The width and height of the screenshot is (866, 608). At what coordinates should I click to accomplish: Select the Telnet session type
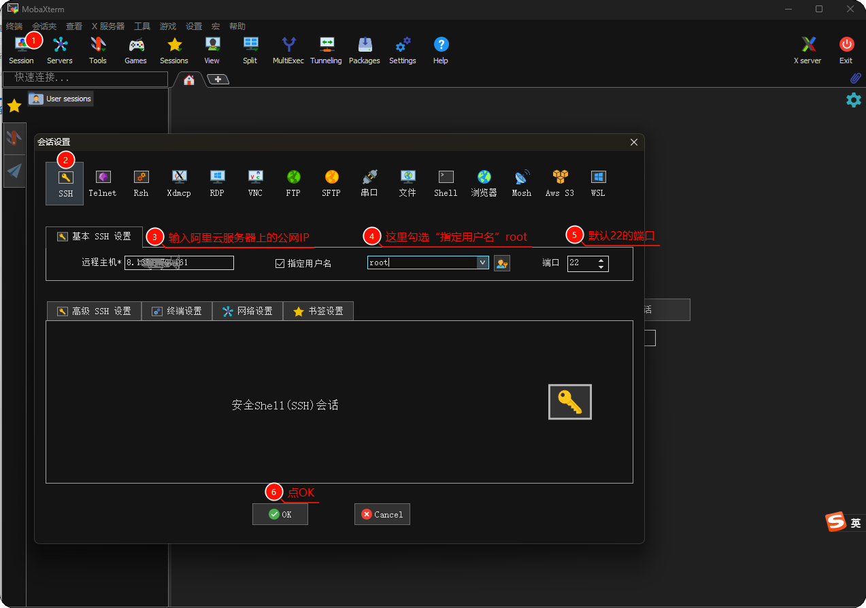tap(103, 184)
